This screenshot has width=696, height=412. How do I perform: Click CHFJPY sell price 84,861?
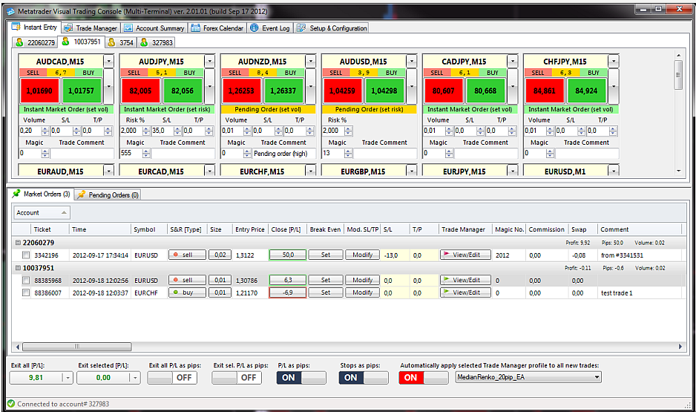pos(544,91)
